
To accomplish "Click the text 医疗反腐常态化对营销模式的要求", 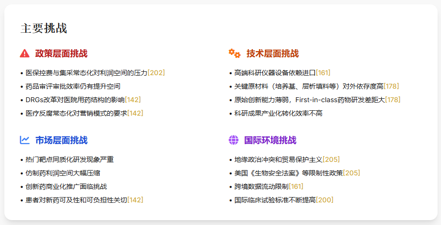I will [x=76, y=113].
